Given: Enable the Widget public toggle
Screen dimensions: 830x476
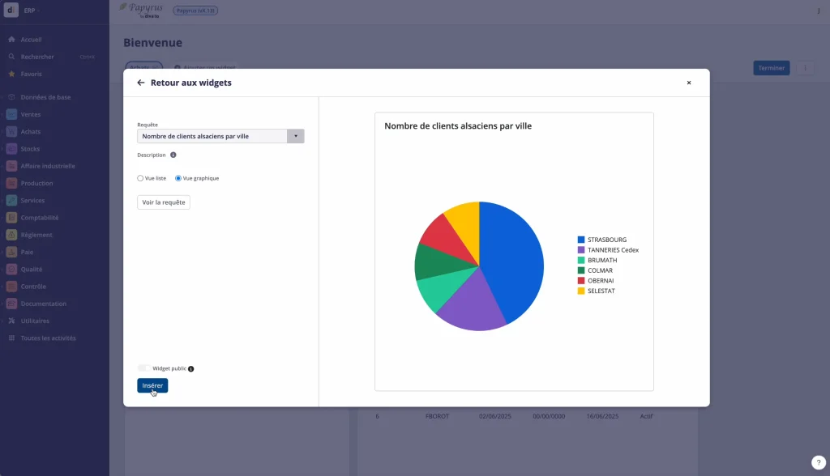Looking at the screenshot, I should pyautogui.click(x=143, y=368).
